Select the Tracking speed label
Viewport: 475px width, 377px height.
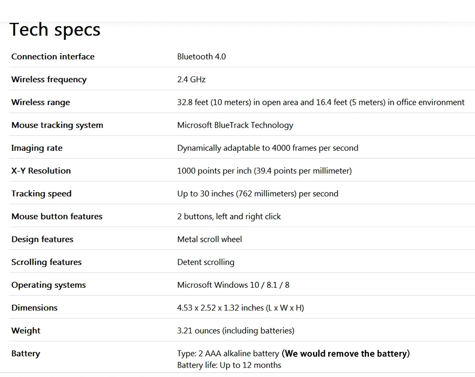(x=41, y=193)
